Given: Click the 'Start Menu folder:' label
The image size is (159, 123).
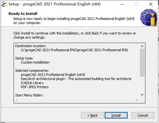Looking at the screenshot, I should tap(29, 95).
